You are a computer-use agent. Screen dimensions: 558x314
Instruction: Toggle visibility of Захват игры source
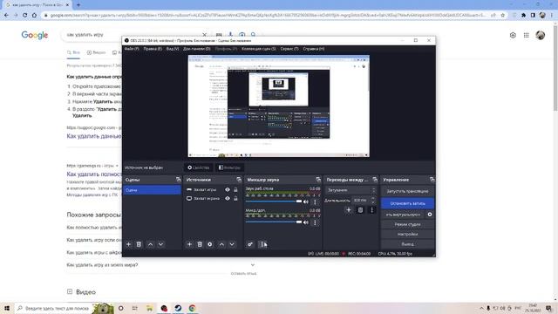click(x=228, y=190)
